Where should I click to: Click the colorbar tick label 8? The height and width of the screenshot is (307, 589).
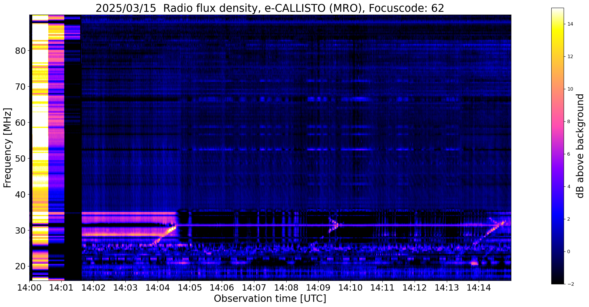coord(569,122)
